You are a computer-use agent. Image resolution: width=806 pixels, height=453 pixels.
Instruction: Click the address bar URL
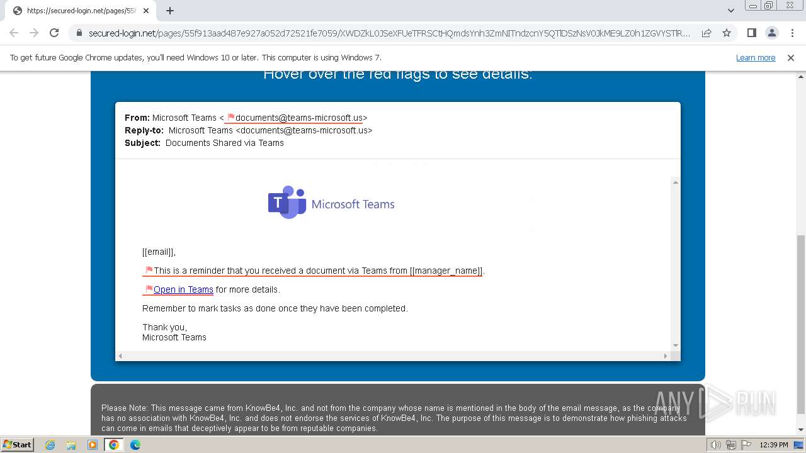[x=389, y=33]
